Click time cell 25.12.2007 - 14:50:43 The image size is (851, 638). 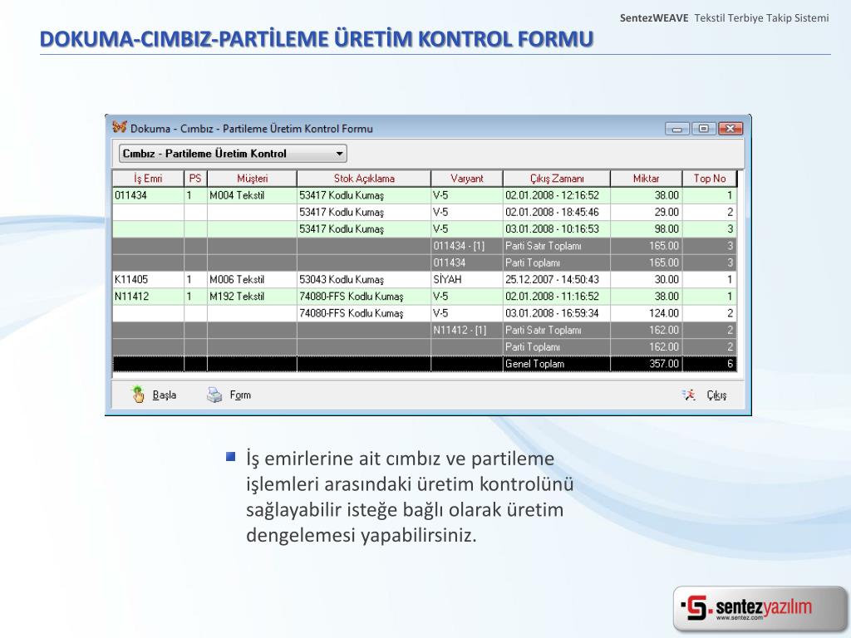[x=557, y=279]
